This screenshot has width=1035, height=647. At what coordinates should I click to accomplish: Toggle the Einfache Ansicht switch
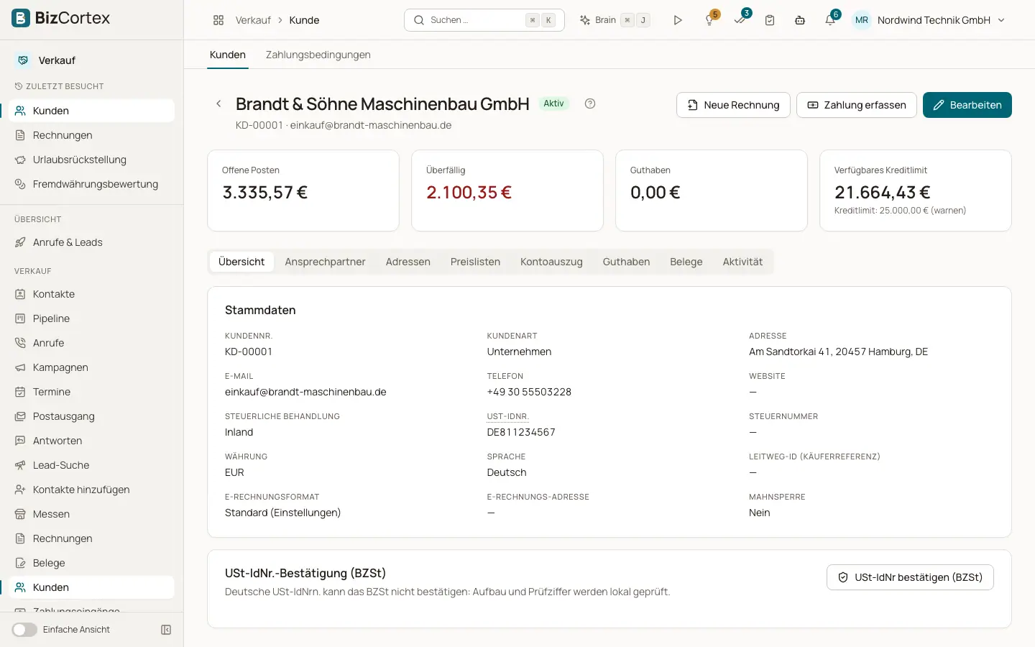pyautogui.click(x=24, y=630)
